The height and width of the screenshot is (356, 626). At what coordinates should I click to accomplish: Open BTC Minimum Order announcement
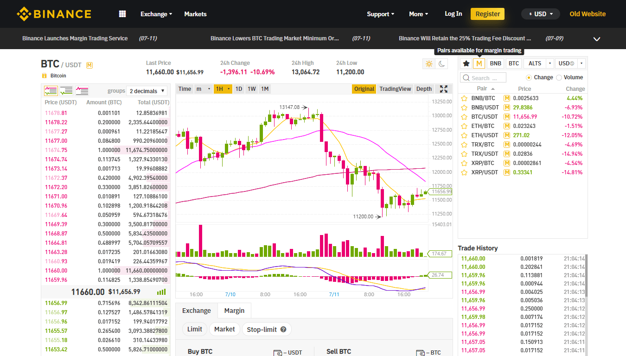tap(275, 38)
